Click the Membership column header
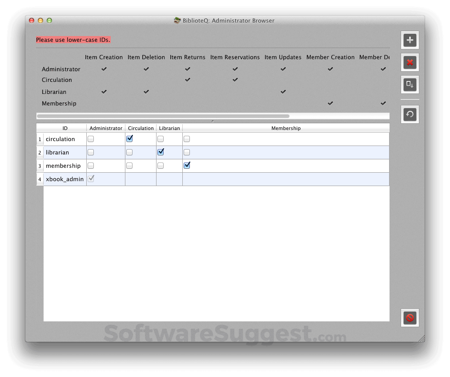The height and width of the screenshot is (377, 450). 286,128
